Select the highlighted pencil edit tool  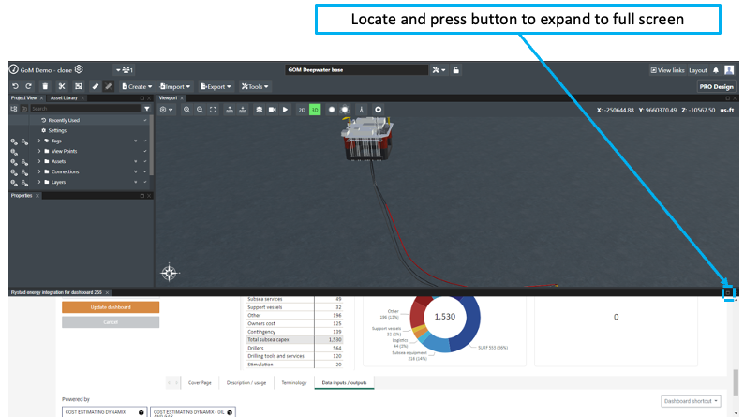click(108, 86)
